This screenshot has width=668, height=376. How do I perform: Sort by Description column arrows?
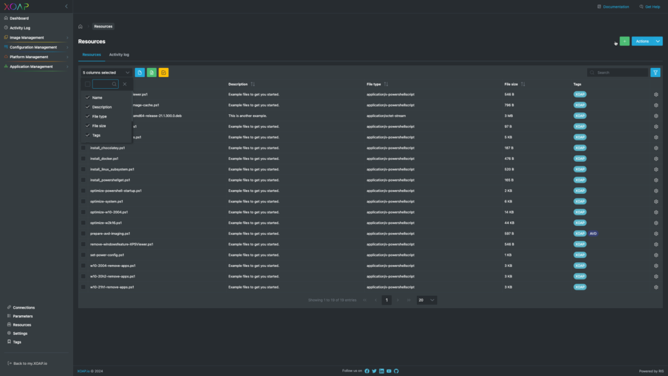pyautogui.click(x=252, y=84)
